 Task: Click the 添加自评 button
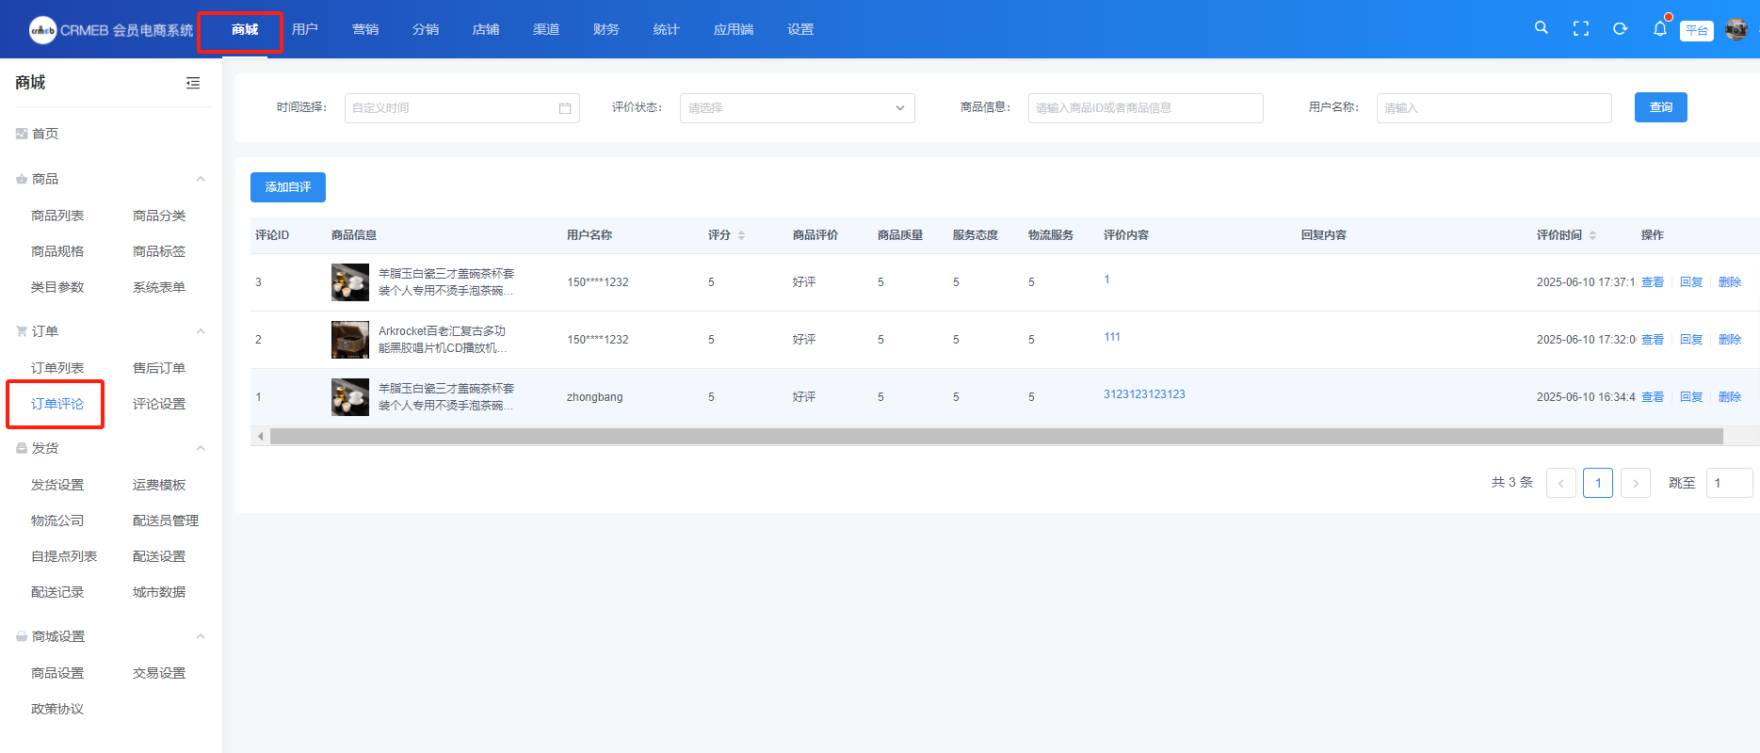(288, 187)
